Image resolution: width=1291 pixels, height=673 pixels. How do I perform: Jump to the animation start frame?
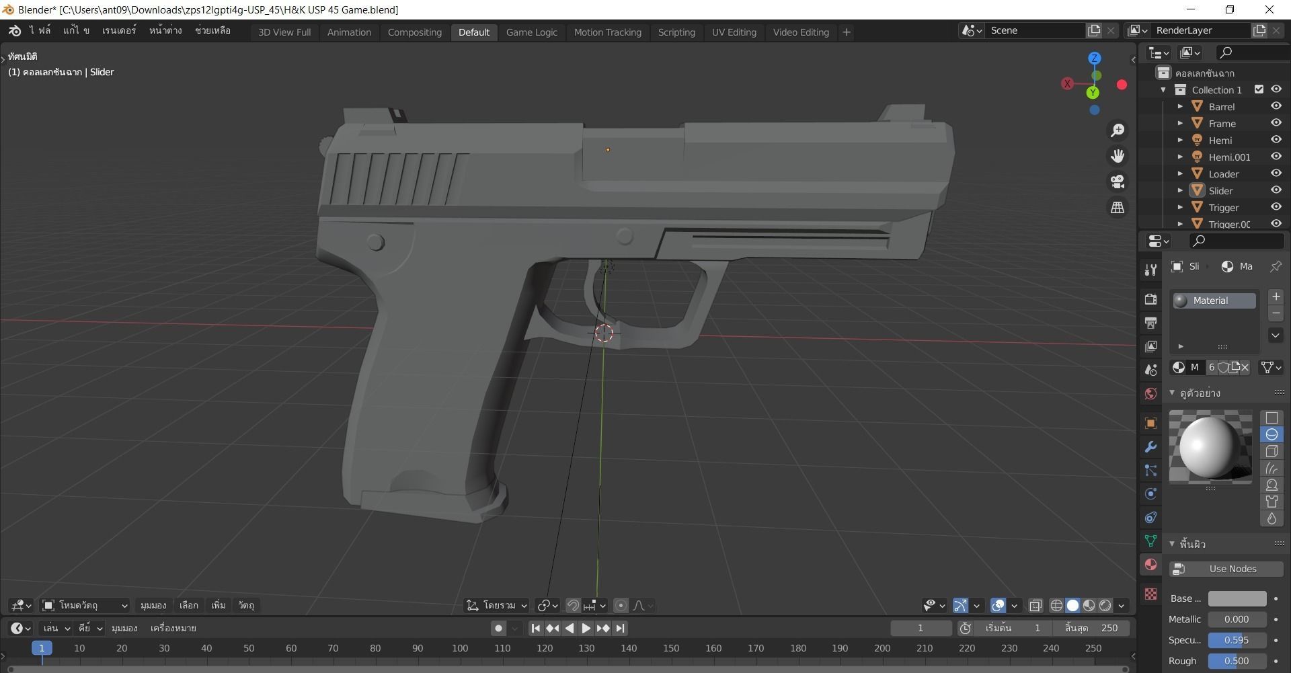[x=536, y=628]
